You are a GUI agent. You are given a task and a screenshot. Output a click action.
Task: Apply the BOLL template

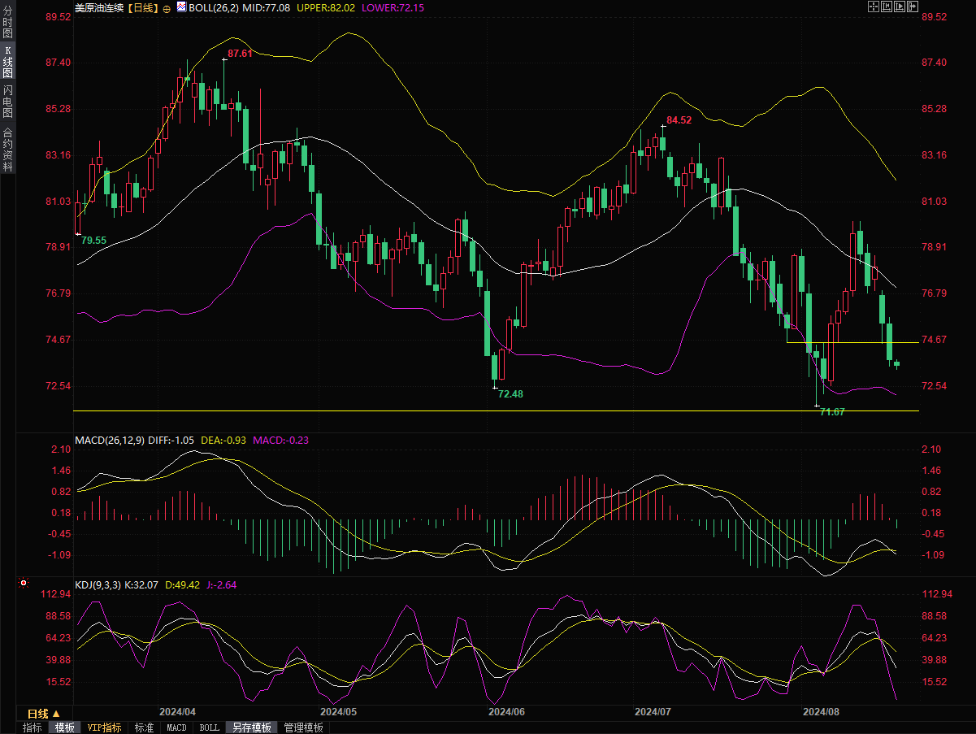[209, 727]
